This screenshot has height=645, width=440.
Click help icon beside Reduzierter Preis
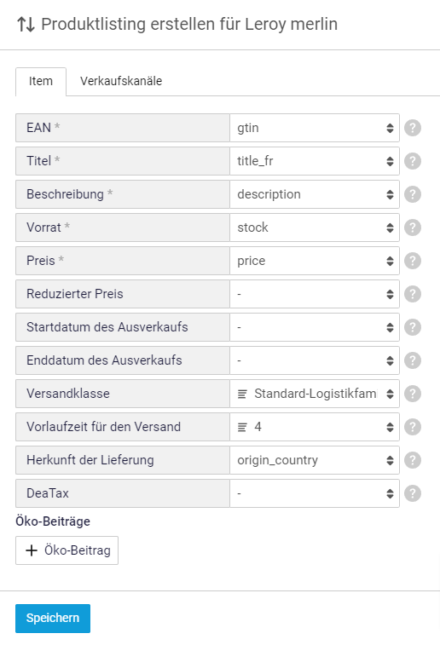(x=413, y=294)
